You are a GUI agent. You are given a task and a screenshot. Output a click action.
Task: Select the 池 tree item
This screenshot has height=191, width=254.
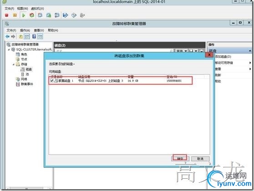point(27,74)
